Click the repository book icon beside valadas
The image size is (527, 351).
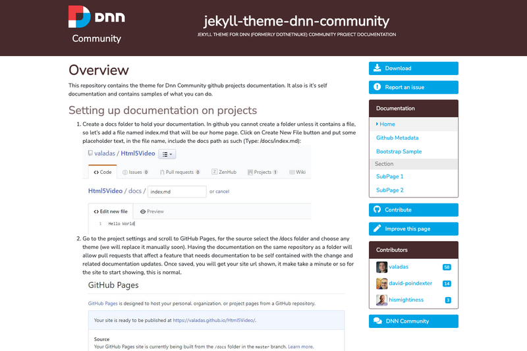click(x=90, y=153)
